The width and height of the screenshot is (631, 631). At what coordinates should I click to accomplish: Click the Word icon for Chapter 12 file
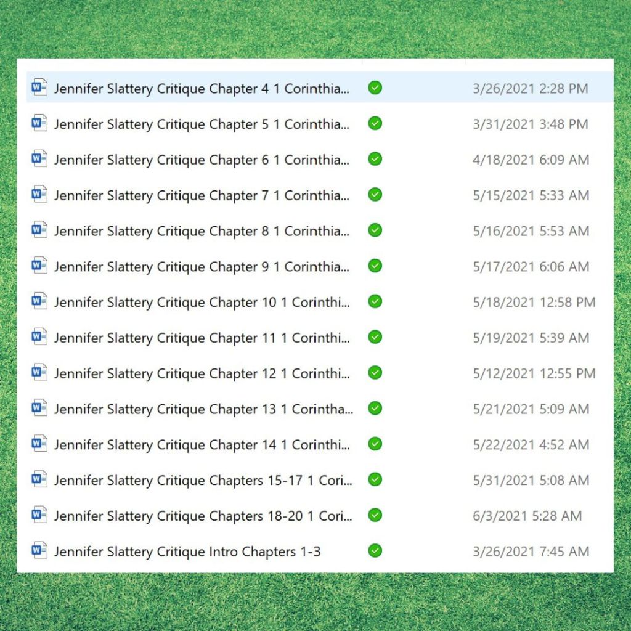pyautogui.click(x=39, y=373)
